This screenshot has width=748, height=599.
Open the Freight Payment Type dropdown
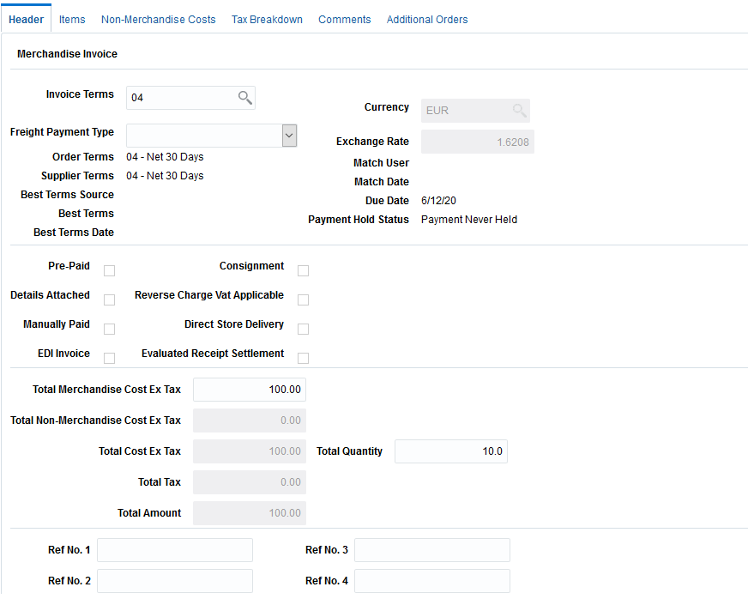pyautogui.click(x=288, y=135)
